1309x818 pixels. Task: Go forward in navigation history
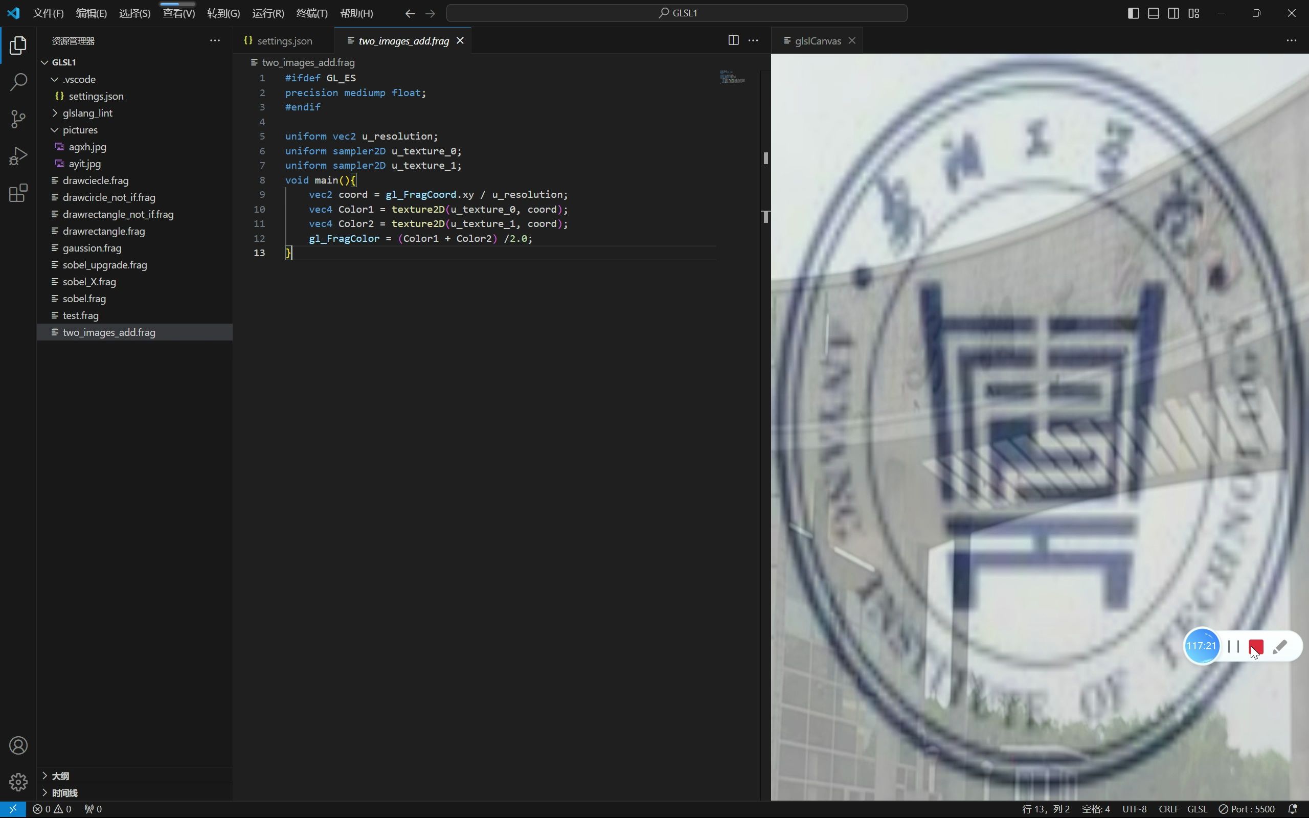pyautogui.click(x=430, y=13)
